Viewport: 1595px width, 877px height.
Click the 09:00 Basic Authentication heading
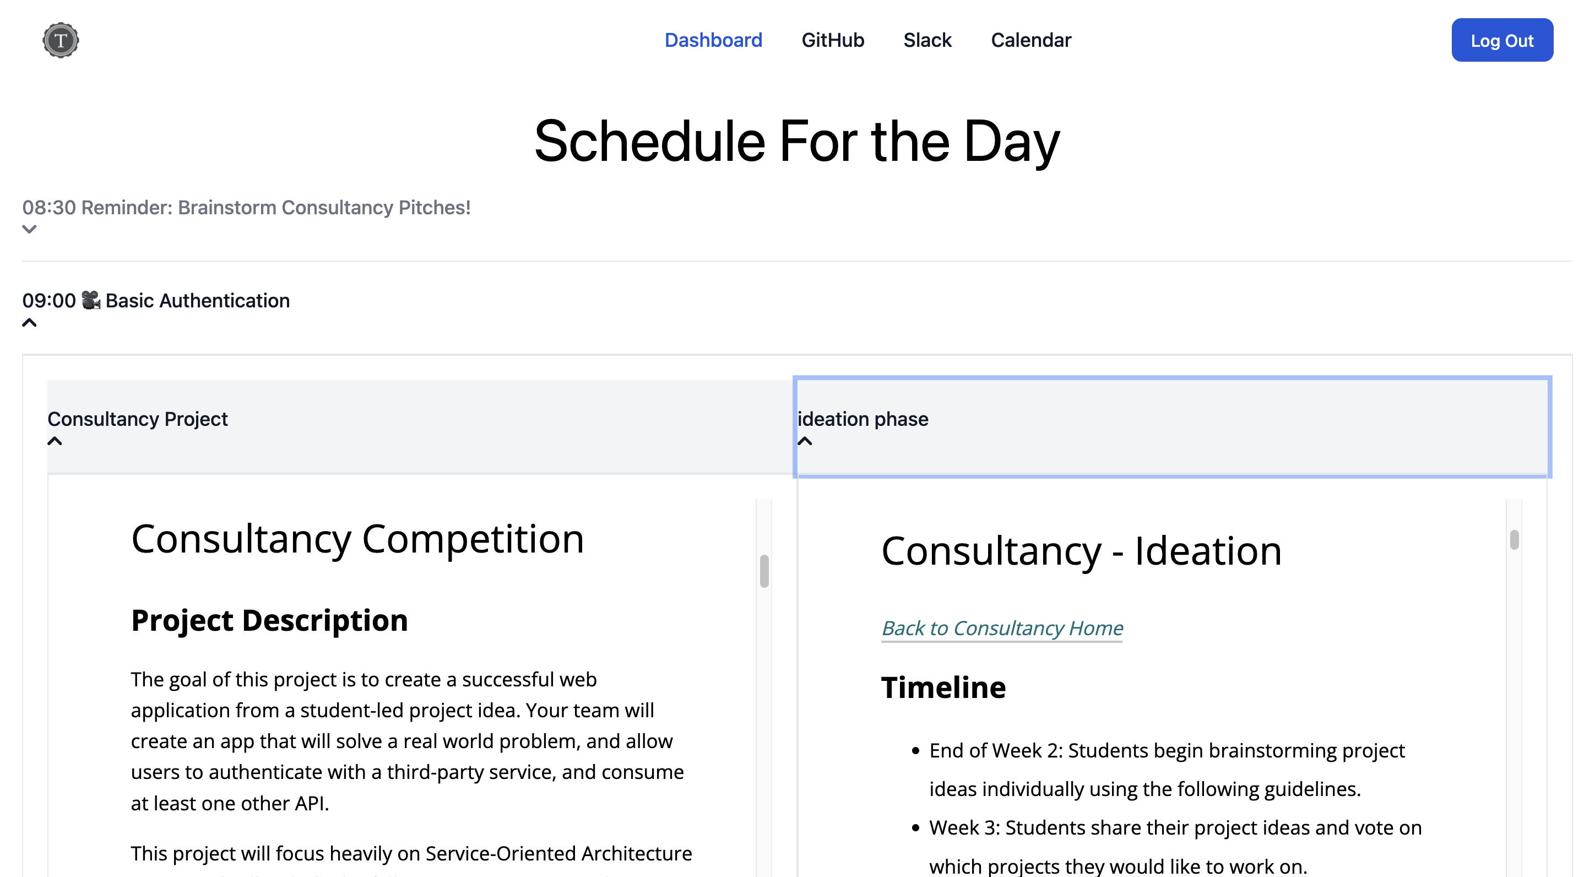click(x=197, y=300)
